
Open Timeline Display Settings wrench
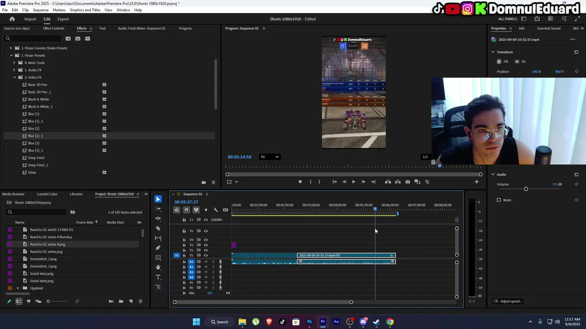click(x=216, y=210)
